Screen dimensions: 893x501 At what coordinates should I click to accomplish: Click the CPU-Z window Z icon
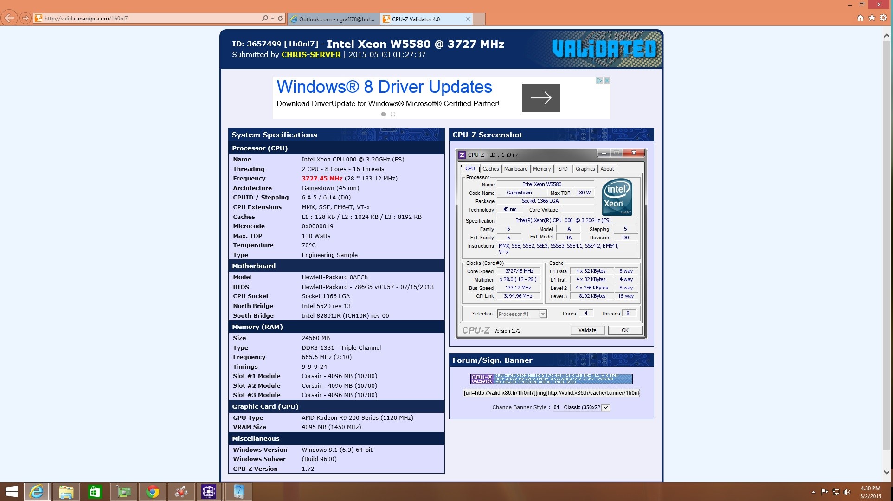tap(462, 154)
